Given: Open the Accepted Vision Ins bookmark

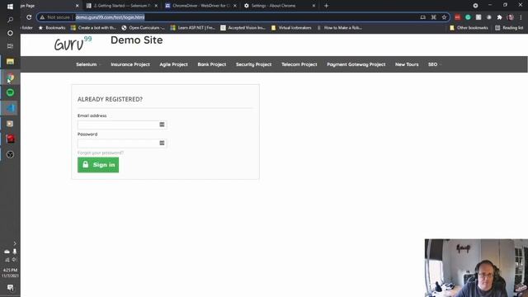Looking at the screenshot, I should point(243,27).
